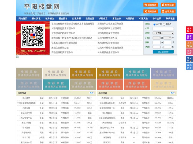Open 平阳县顺溪景区房 rental listing
The image size is (193, 144).
(x=107, y=103)
